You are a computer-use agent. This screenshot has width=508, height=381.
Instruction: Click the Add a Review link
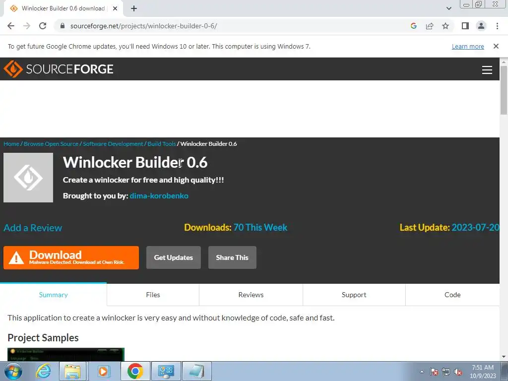pyautogui.click(x=33, y=228)
